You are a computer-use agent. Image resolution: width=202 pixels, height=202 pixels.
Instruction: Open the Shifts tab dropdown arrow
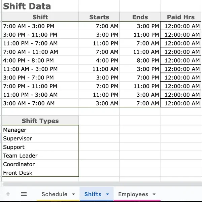tap(107, 194)
